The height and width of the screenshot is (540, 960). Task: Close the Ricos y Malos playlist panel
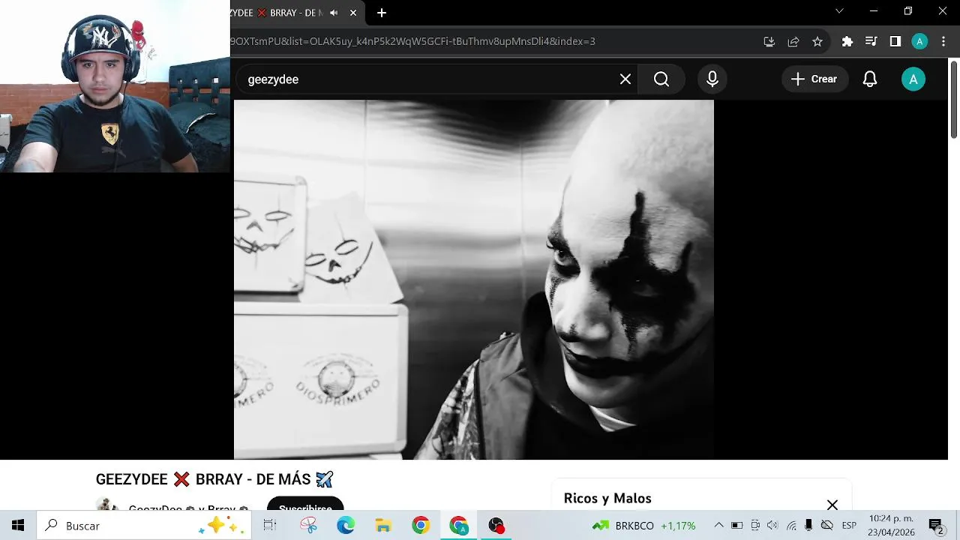pos(832,505)
